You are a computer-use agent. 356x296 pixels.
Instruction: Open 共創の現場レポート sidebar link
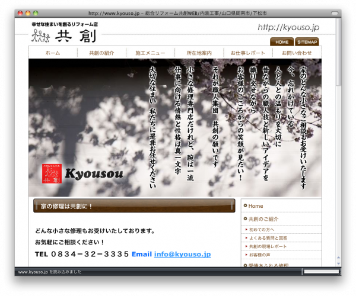pos(281,246)
